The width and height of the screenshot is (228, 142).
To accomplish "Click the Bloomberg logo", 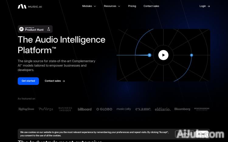I will click(182, 109).
